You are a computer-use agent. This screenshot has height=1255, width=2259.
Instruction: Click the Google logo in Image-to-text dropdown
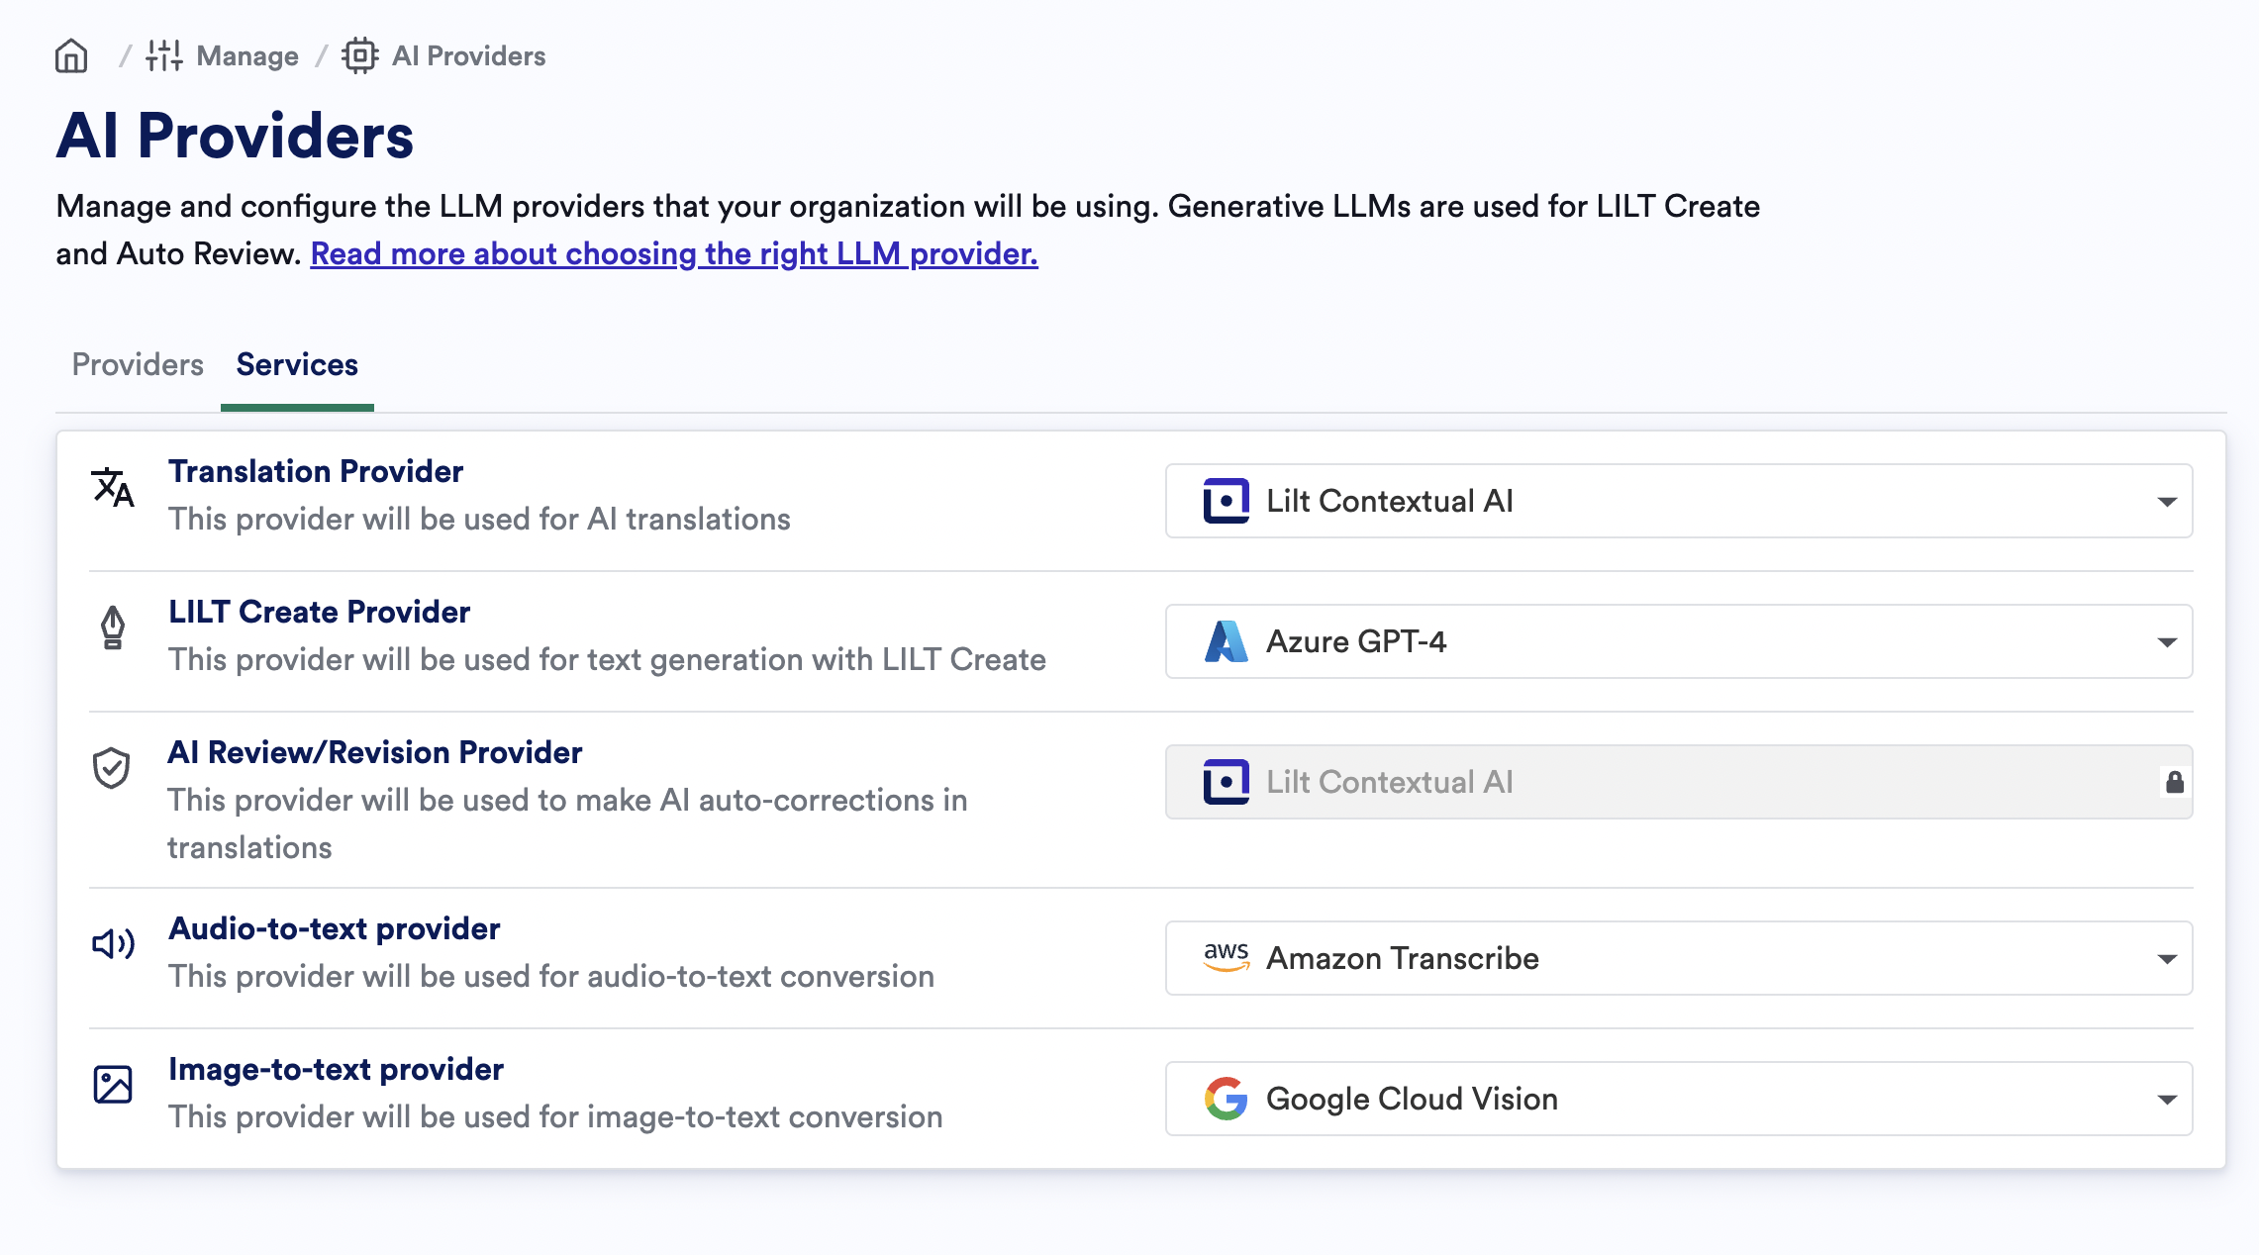1227,1099
